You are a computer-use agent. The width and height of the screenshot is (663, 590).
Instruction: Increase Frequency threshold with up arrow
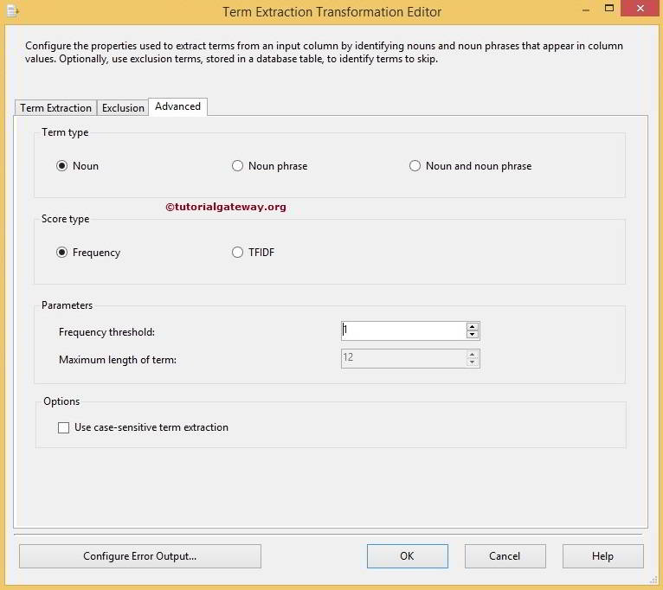(472, 327)
